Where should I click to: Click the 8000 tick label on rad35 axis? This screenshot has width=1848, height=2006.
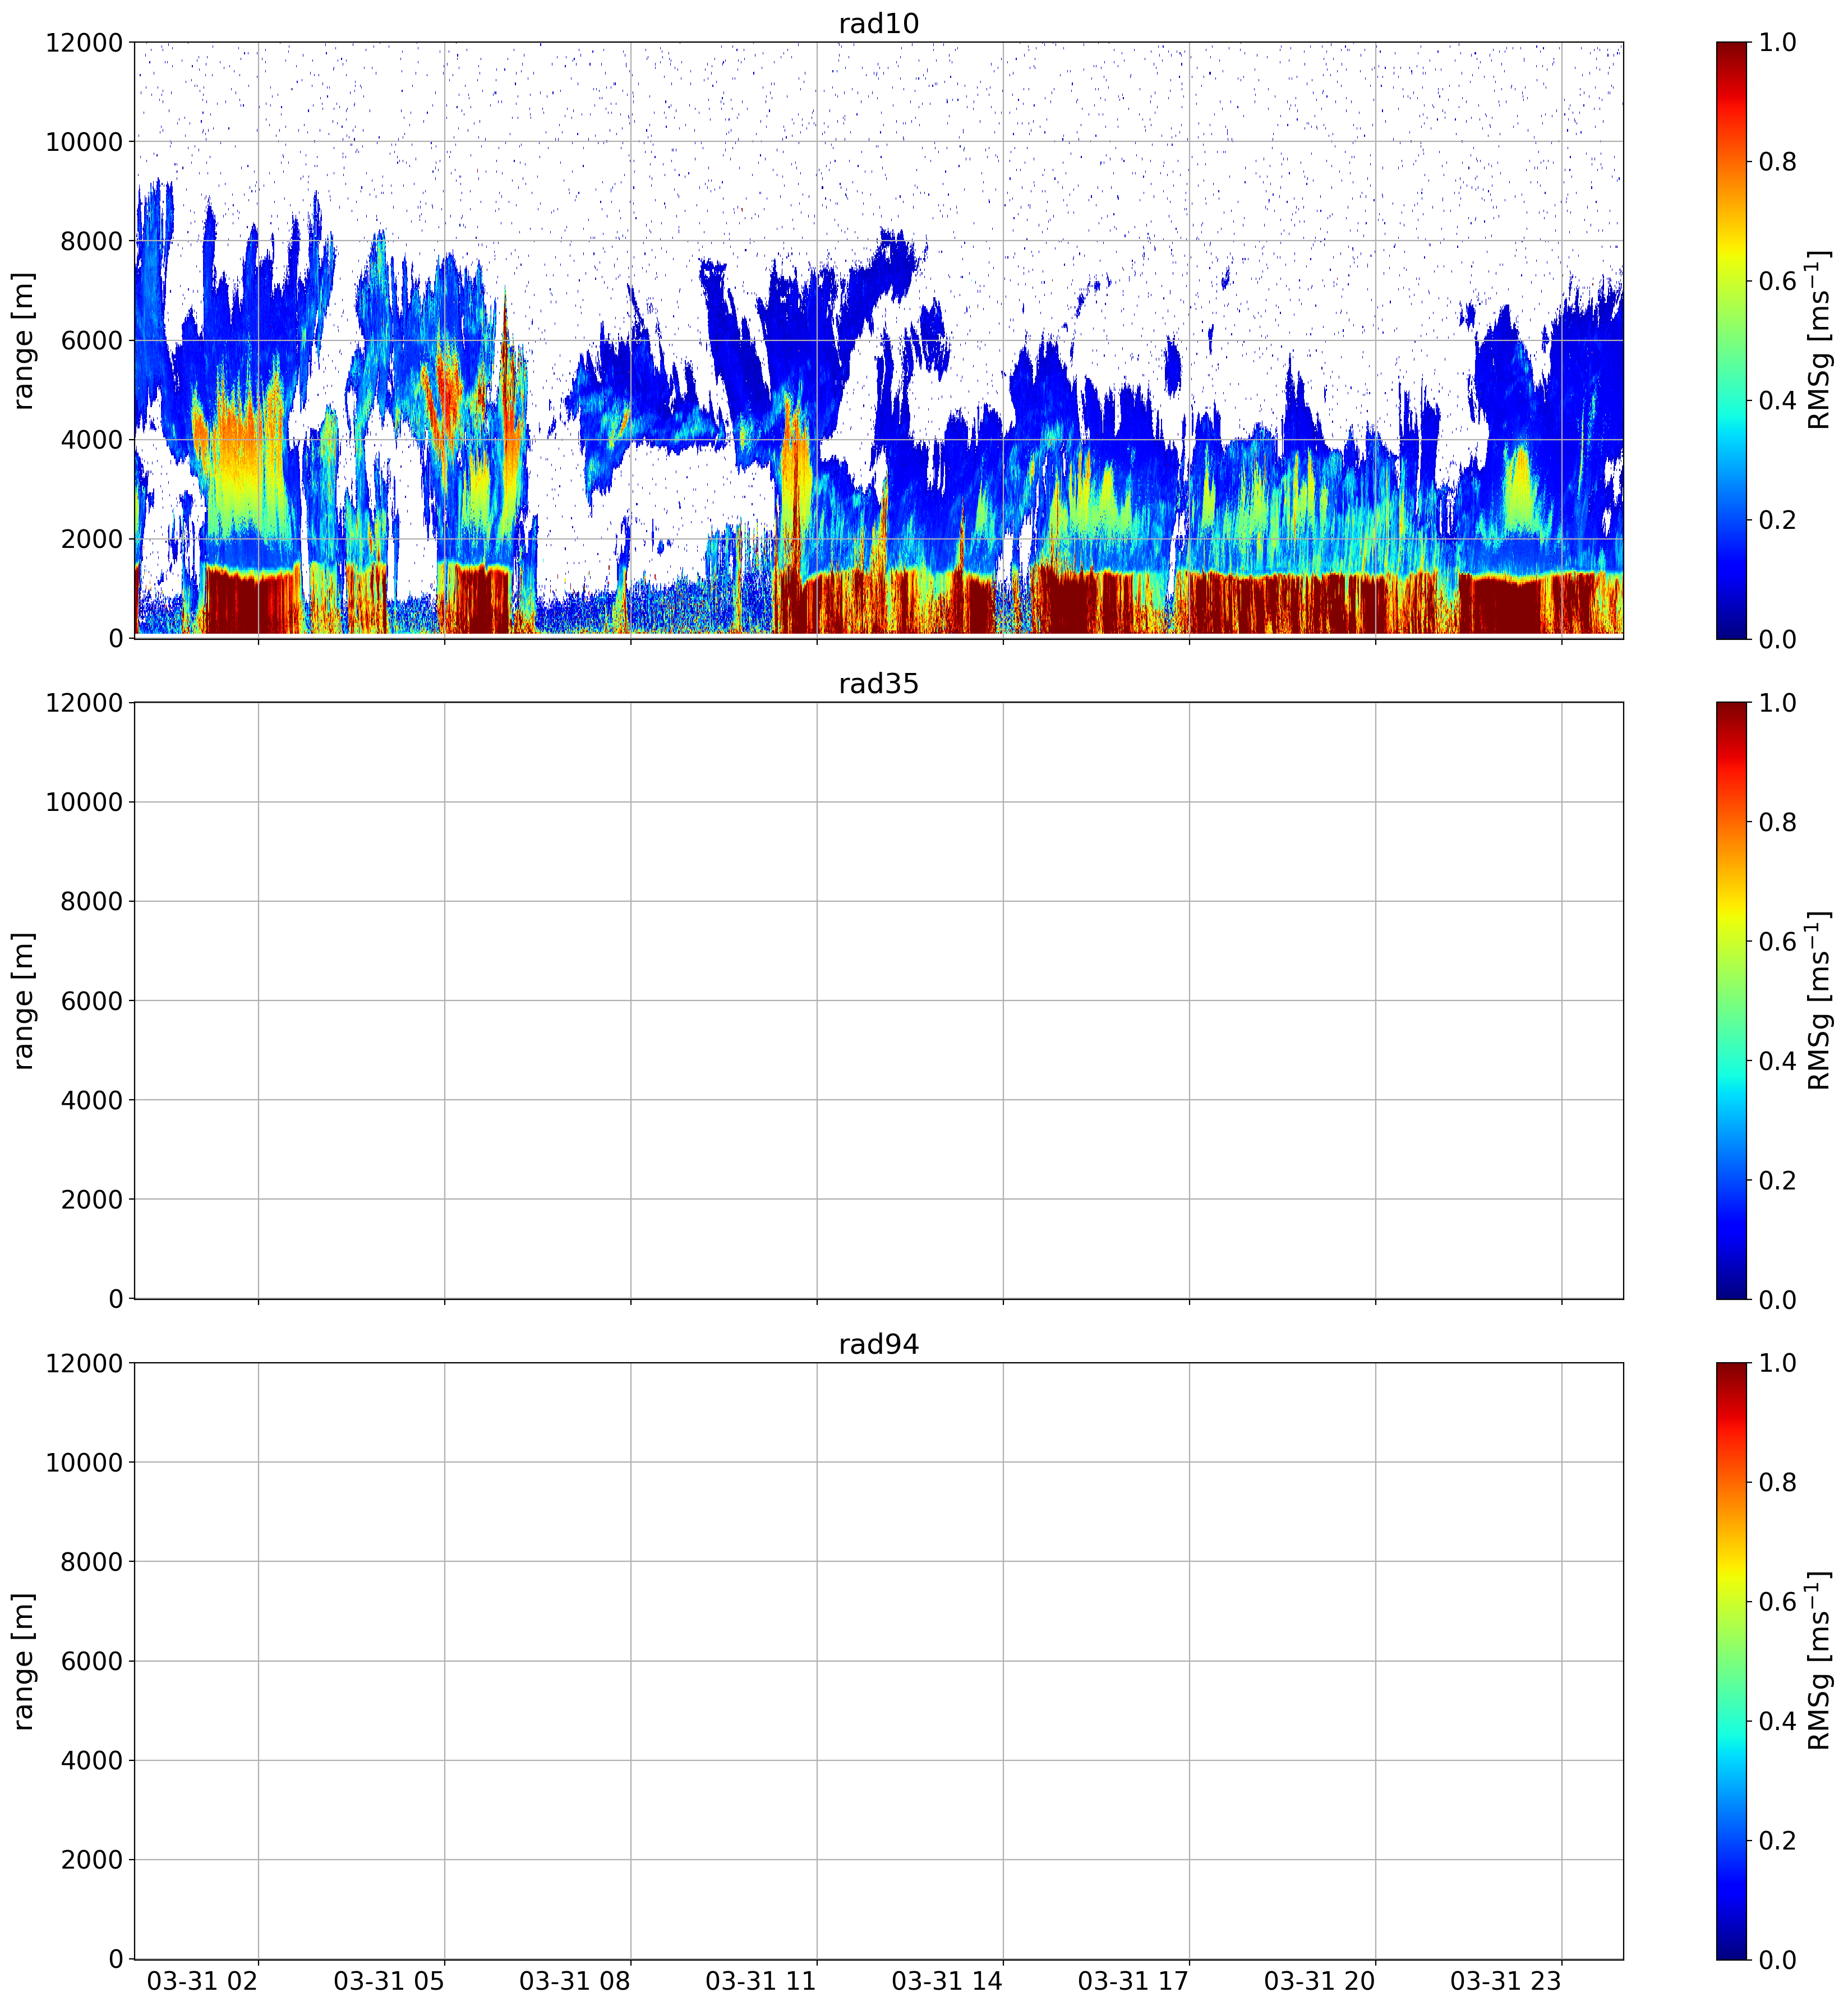point(92,902)
